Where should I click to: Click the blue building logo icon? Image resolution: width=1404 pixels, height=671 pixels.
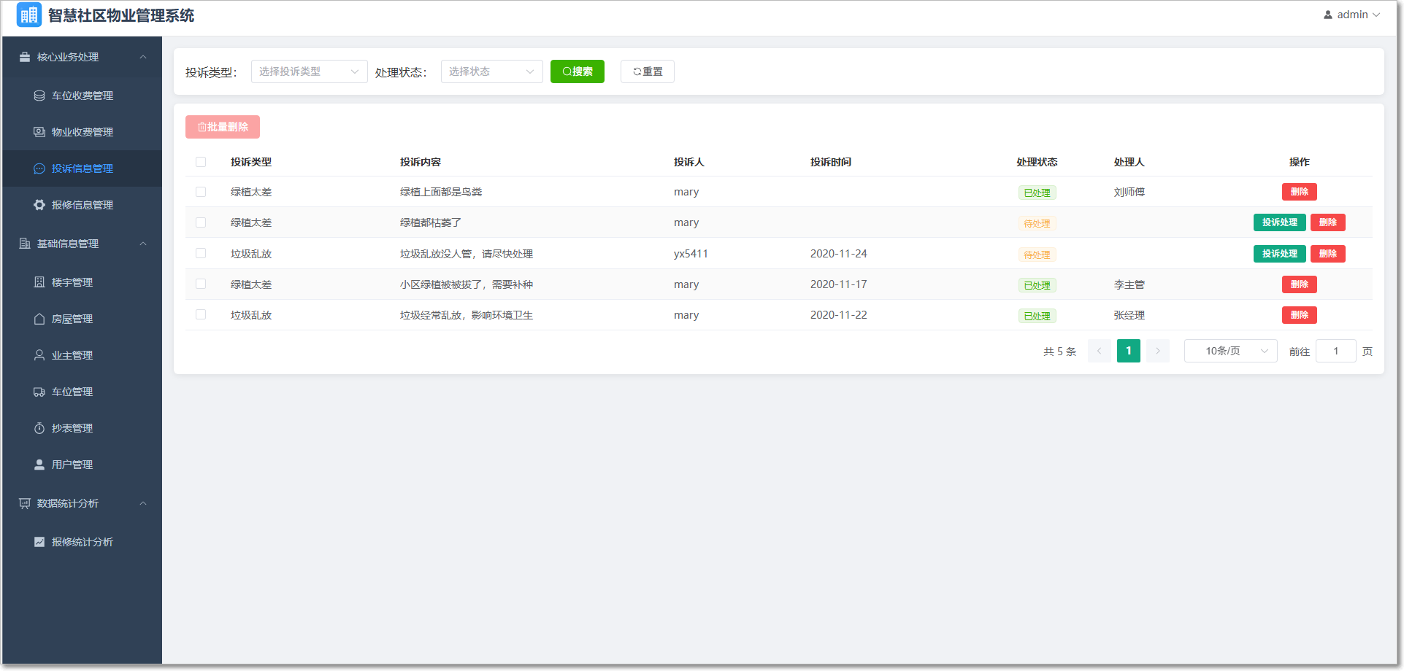(x=29, y=15)
